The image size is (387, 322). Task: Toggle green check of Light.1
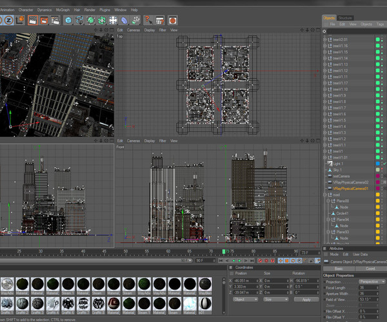[384, 164]
